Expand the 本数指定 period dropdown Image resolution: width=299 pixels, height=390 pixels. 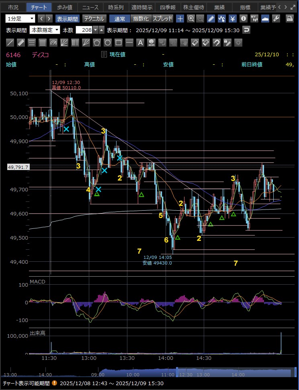click(45, 30)
